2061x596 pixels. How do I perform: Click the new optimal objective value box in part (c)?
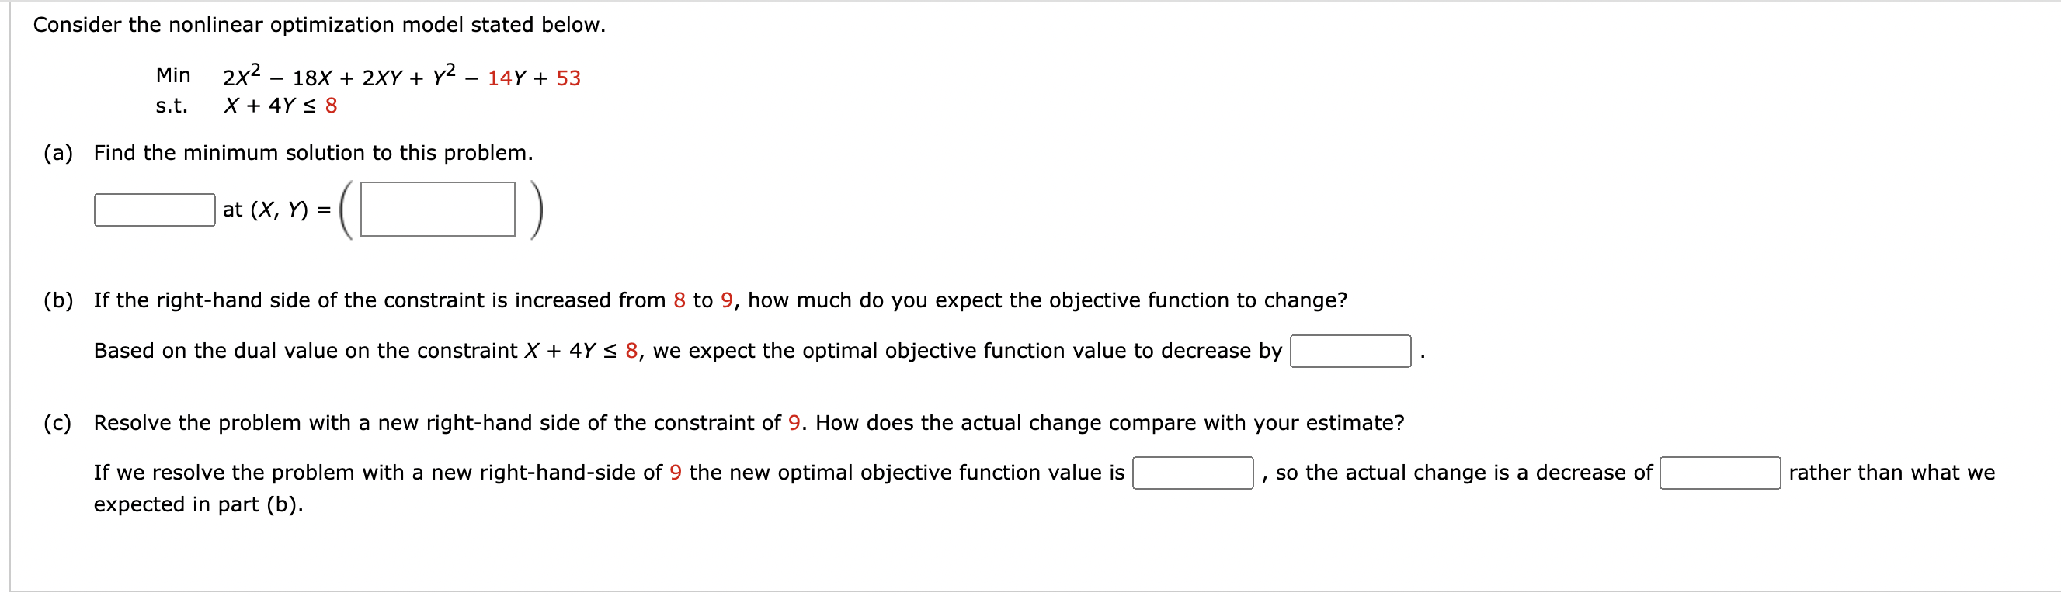coord(1192,472)
